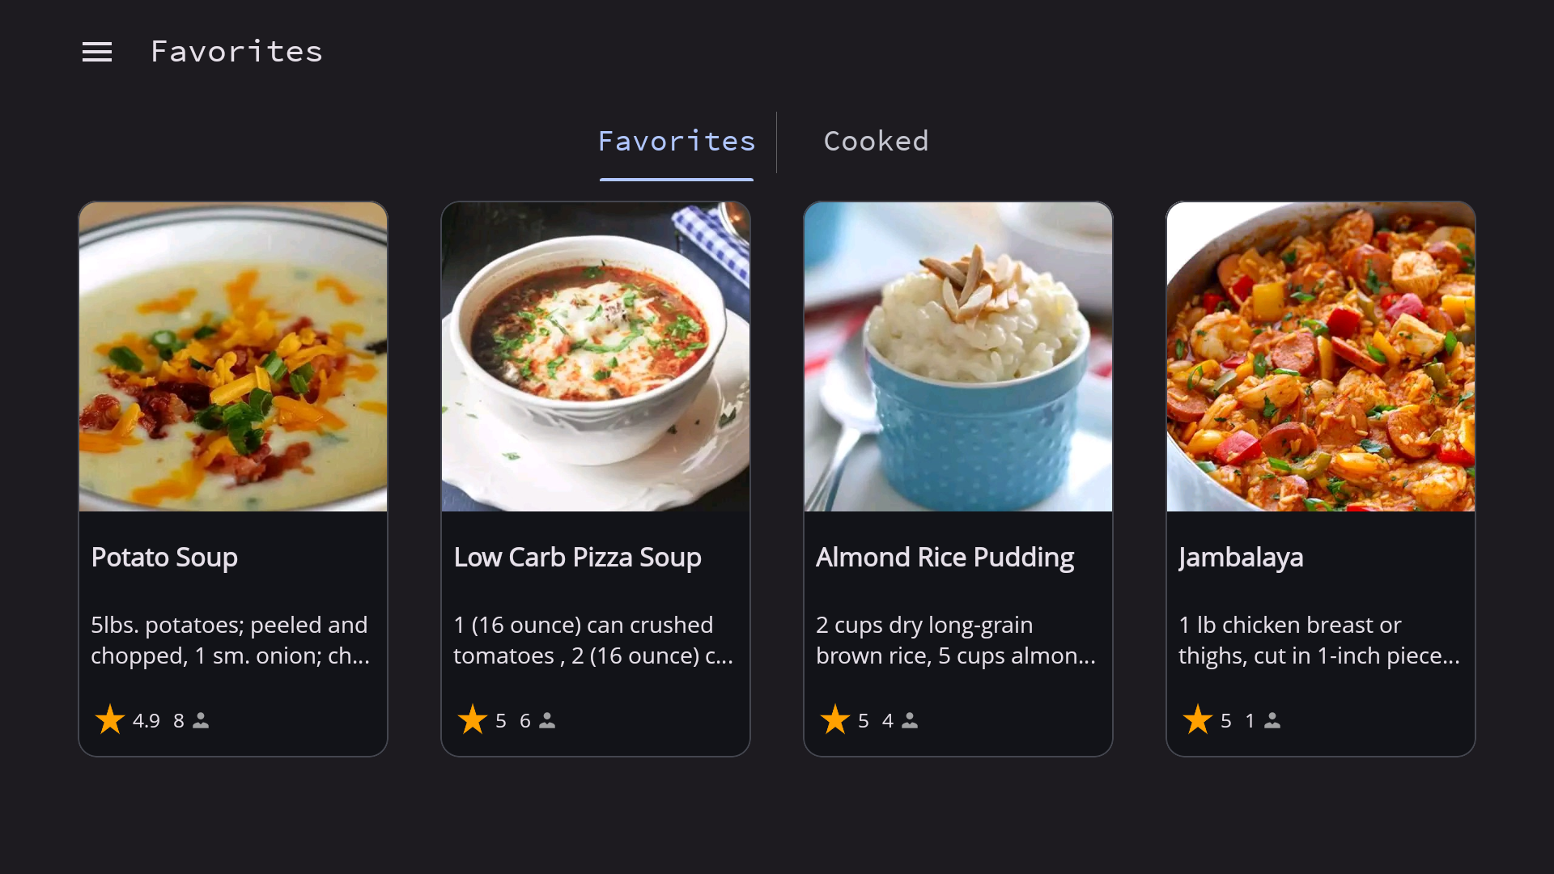The height and width of the screenshot is (874, 1554).
Task: Click the Jambalaya recipe title
Action: 1241,558
